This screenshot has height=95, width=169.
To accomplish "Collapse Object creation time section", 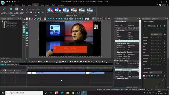I will (116, 43).
